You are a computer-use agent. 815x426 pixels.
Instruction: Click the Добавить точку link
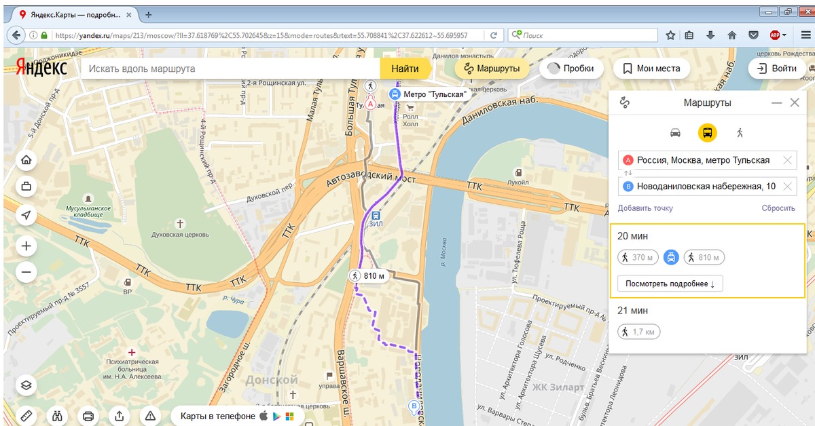coord(645,208)
